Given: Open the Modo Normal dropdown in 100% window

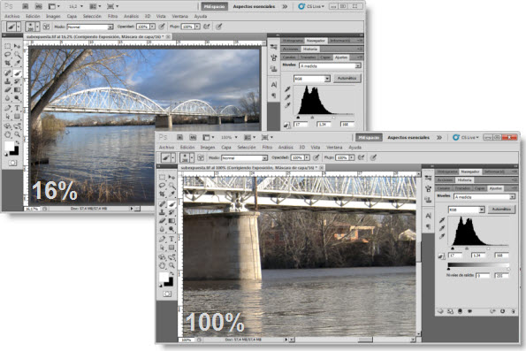Looking at the screenshot, I should pos(244,157).
